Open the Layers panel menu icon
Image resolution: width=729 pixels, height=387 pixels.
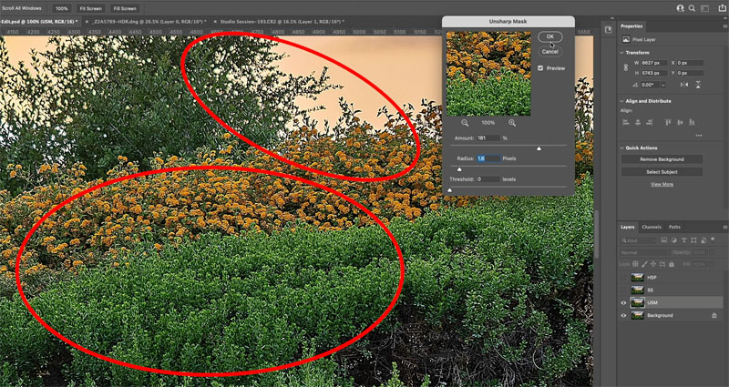pos(724,227)
